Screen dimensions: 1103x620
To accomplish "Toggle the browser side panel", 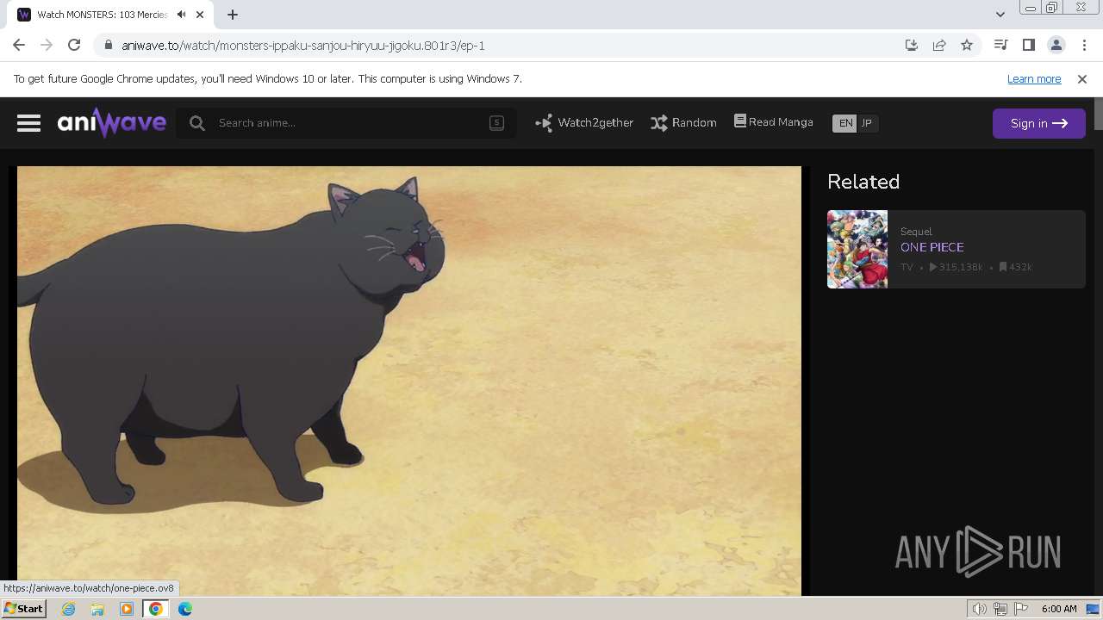I will point(1028,45).
